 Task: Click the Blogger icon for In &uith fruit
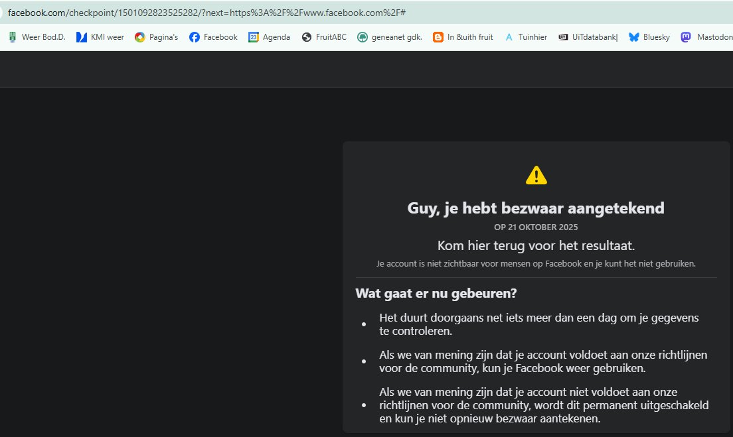[438, 37]
